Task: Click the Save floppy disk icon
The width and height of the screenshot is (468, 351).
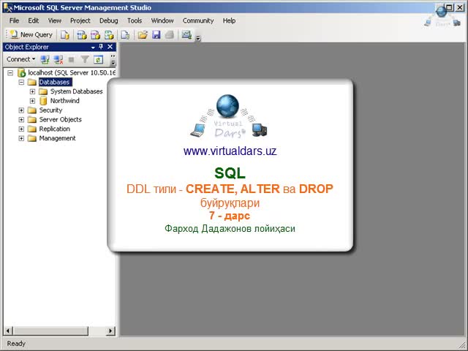Action: [x=156, y=34]
